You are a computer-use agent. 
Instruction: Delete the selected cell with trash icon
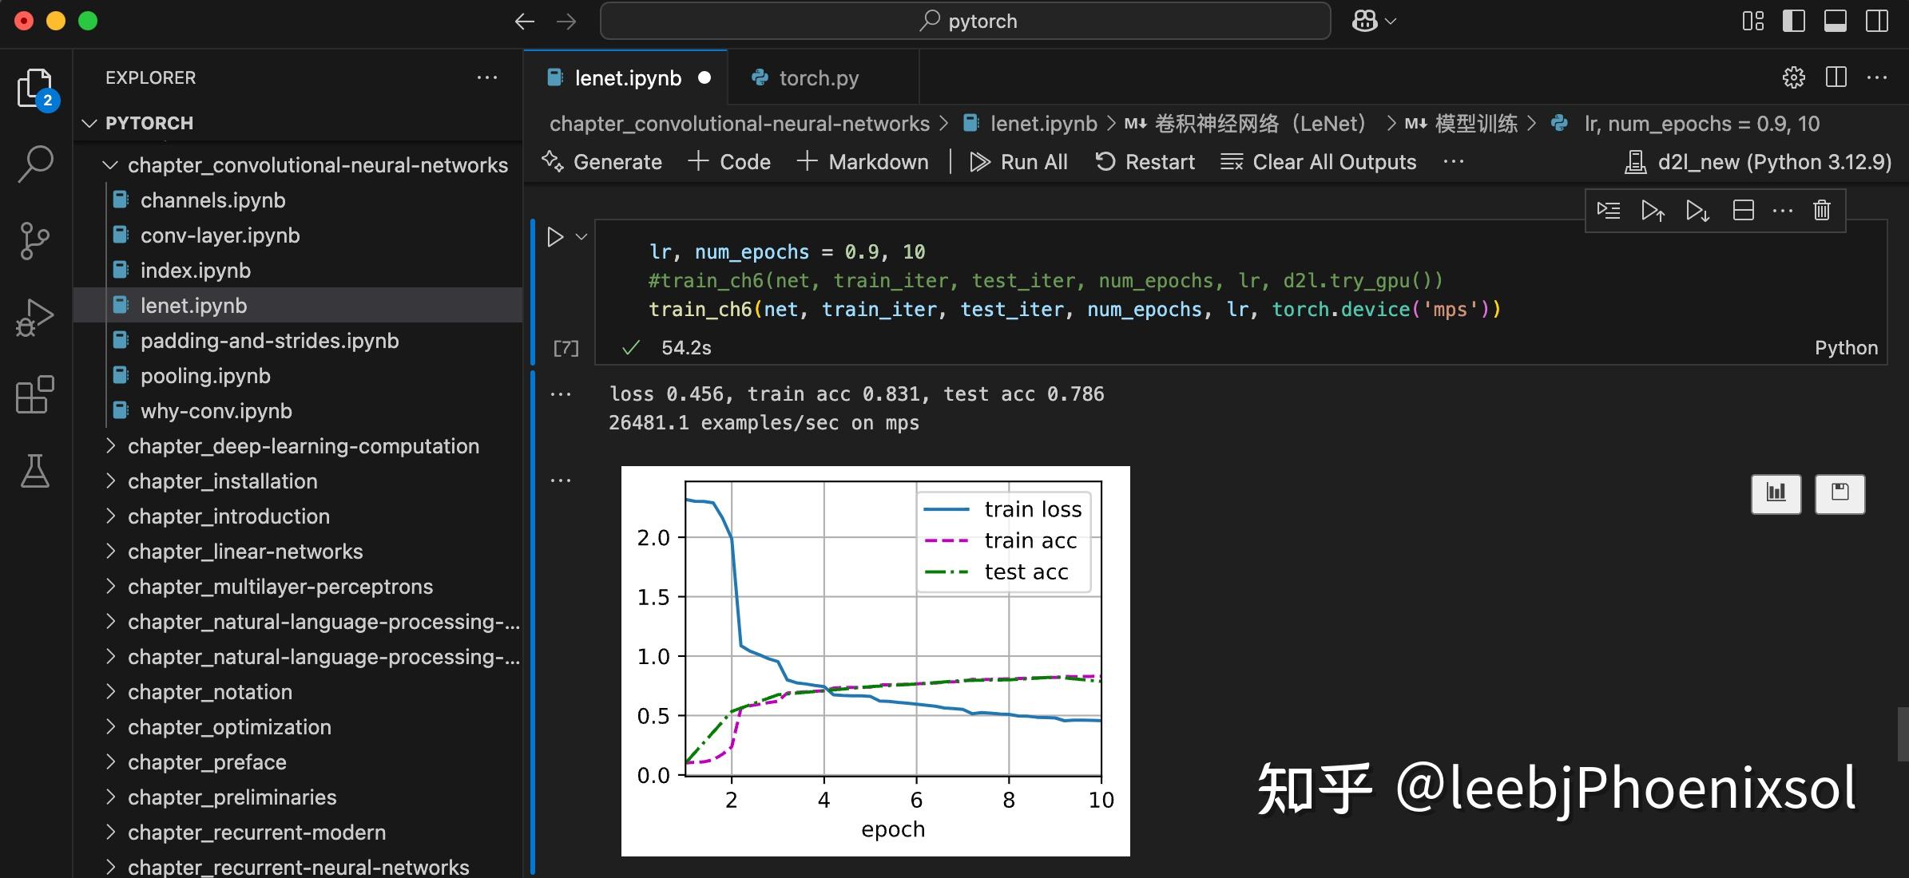[1821, 209]
